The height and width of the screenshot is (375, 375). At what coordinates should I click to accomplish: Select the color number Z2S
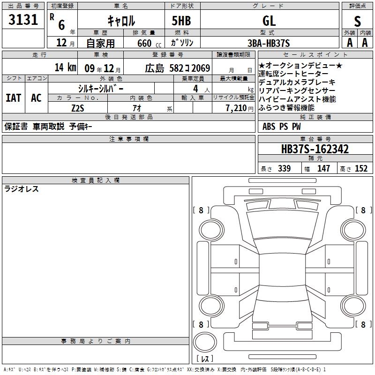[x=78, y=108]
